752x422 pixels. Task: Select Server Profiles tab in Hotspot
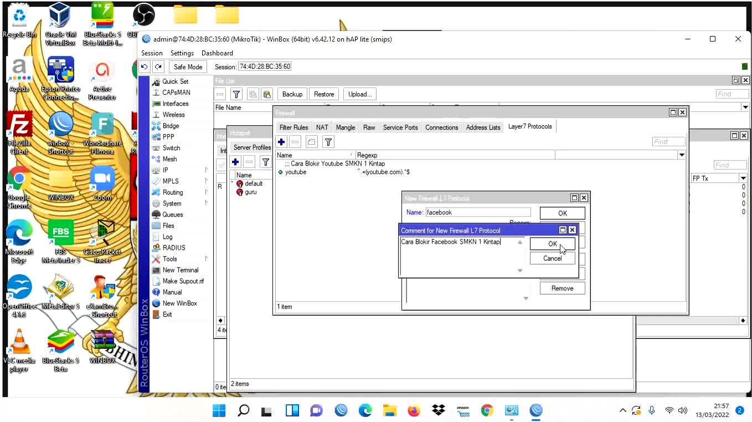pos(252,147)
